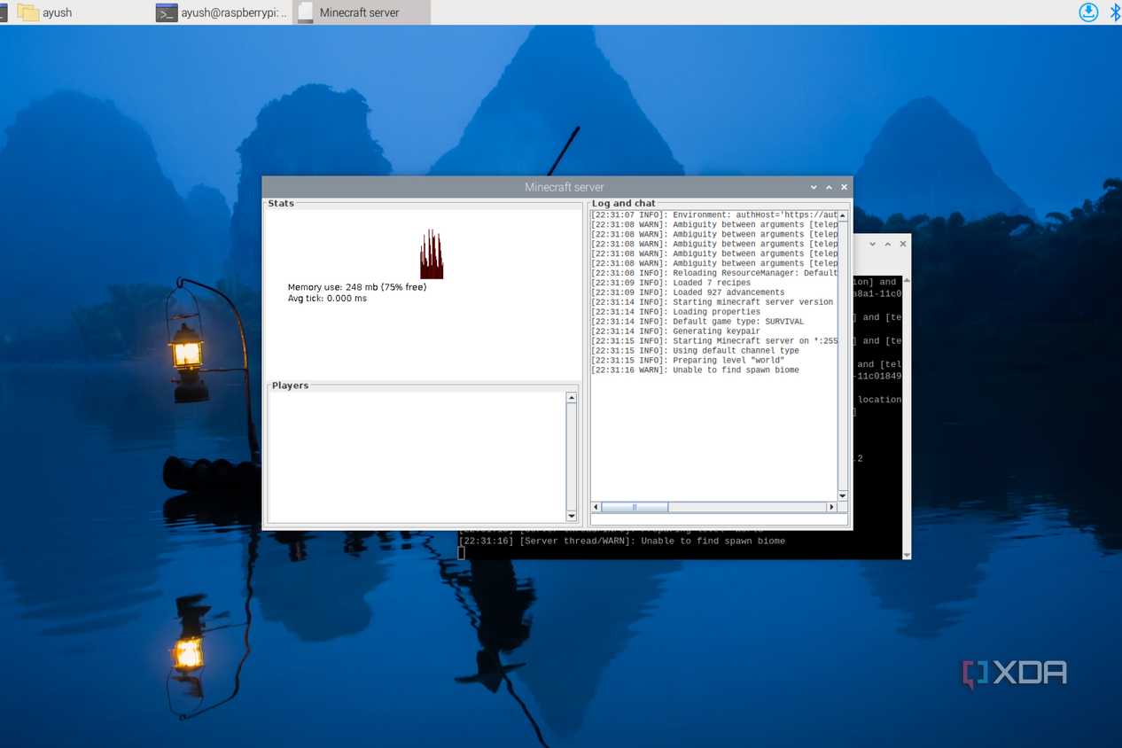1122x748 pixels.
Task: Click the Environment authHost log line
Action: point(714,214)
